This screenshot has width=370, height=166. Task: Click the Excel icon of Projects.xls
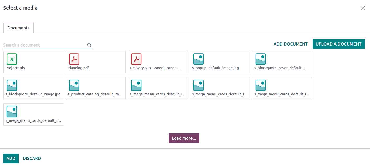(x=12, y=59)
